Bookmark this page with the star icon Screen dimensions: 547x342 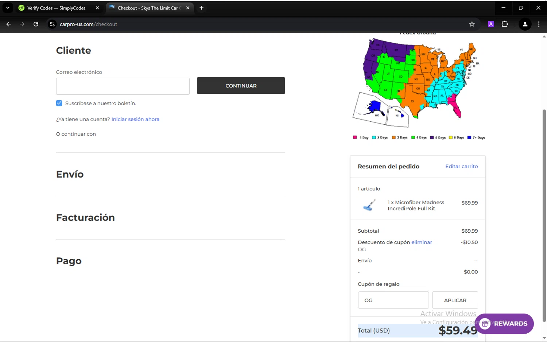[x=472, y=24]
